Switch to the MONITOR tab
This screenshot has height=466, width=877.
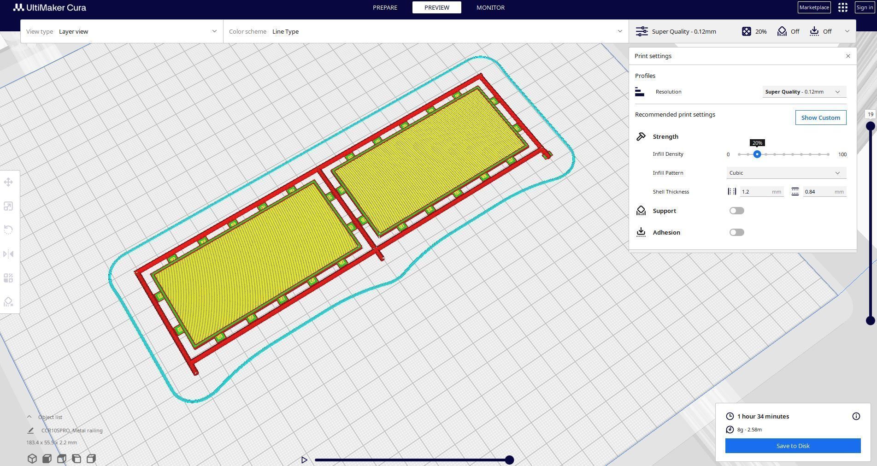[490, 7]
